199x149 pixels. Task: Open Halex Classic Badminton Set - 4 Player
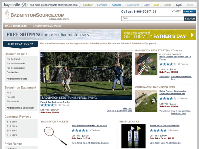click(x=175, y=58)
